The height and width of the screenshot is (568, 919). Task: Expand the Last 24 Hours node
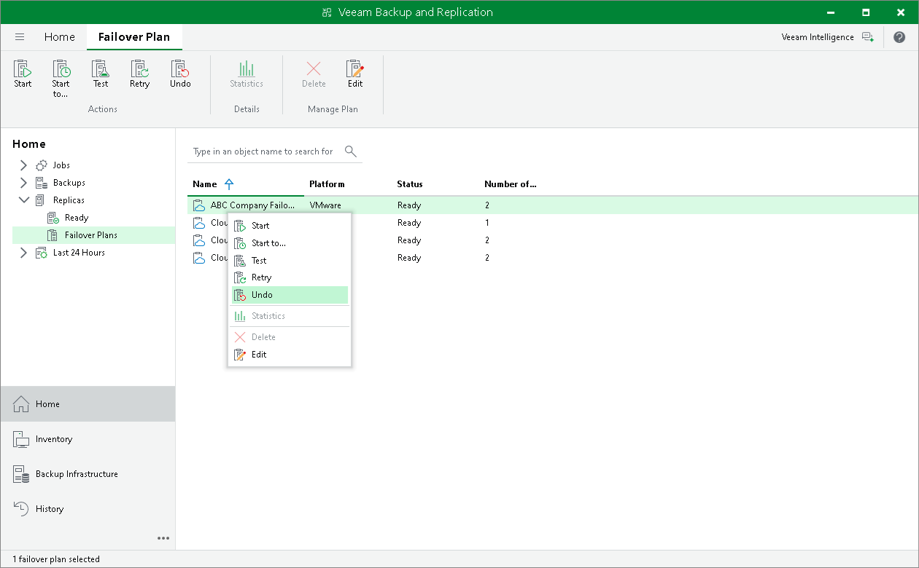24,252
